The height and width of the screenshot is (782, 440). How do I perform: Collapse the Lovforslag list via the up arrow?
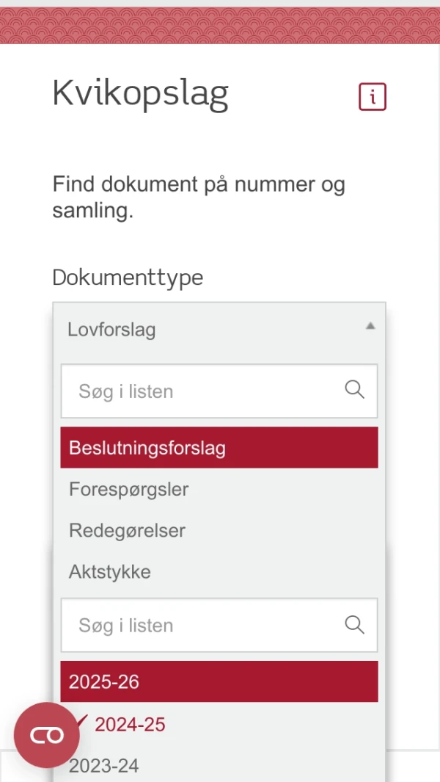tap(370, 326)
